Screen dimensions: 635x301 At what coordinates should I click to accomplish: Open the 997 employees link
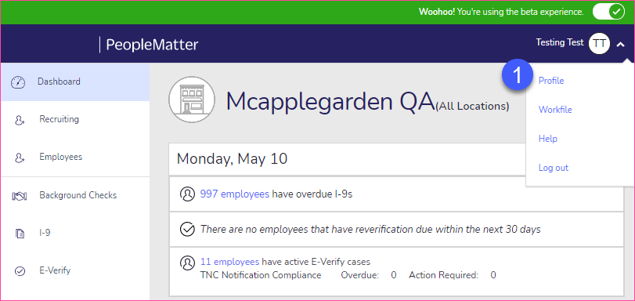[234, 194]
